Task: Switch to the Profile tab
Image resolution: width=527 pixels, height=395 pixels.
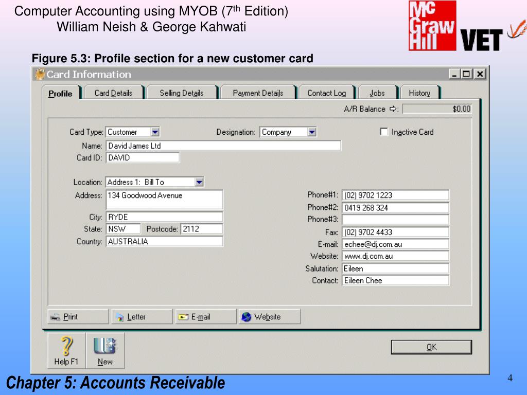Action: tap(61, 94)
